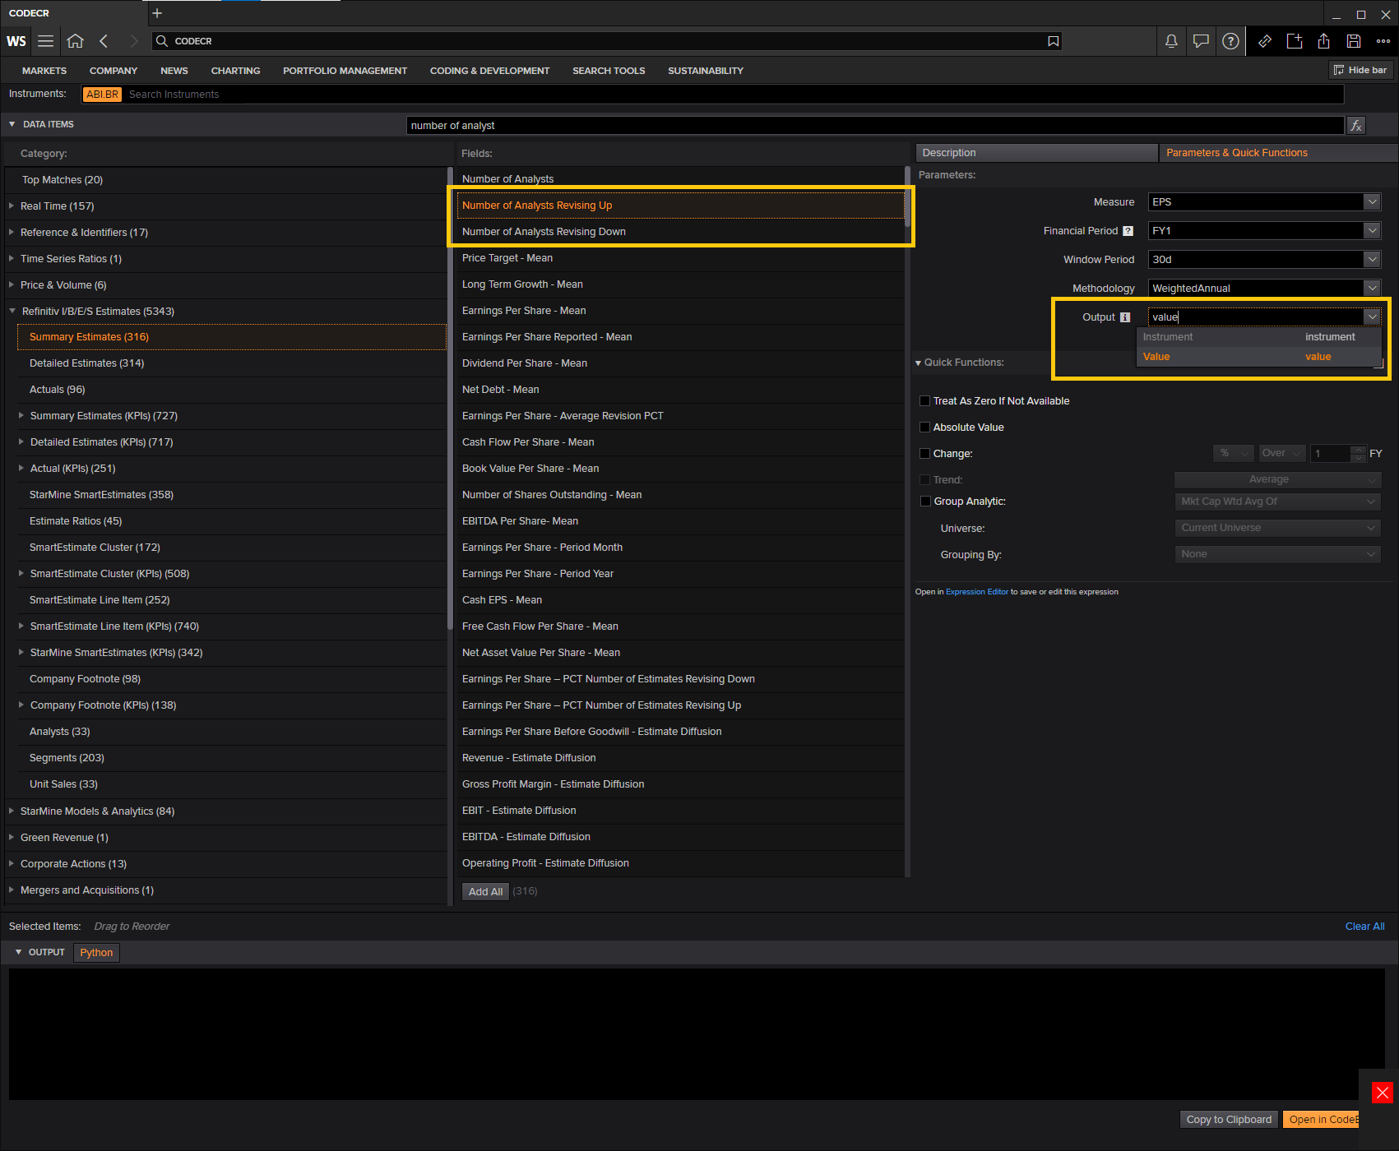The width and height of the screenshot is (1399, 1151).
Task: Click the Output info icon
Action: [x=1125, y=317]
